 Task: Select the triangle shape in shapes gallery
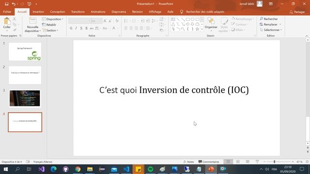pos(173,24)
